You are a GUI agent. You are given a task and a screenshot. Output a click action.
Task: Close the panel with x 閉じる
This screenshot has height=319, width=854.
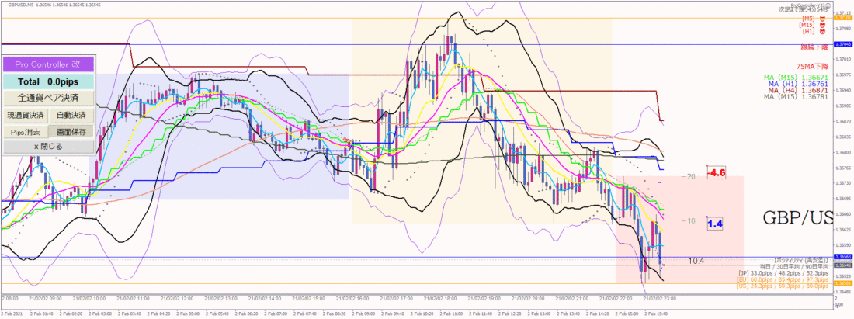point(47,147)
